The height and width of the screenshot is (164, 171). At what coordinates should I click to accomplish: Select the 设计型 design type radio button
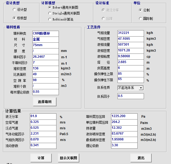(x=14, y=10)
